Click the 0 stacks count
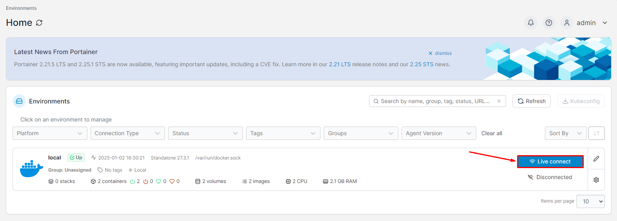The image size is (617, 221). coord(62,181)
